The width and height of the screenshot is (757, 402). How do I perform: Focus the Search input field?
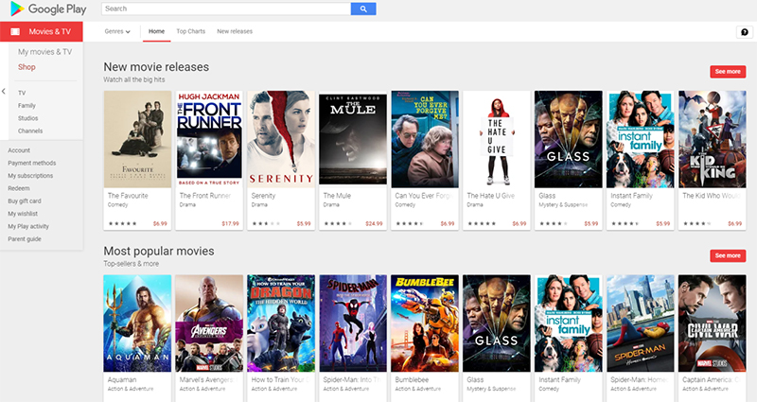[226, 9]
